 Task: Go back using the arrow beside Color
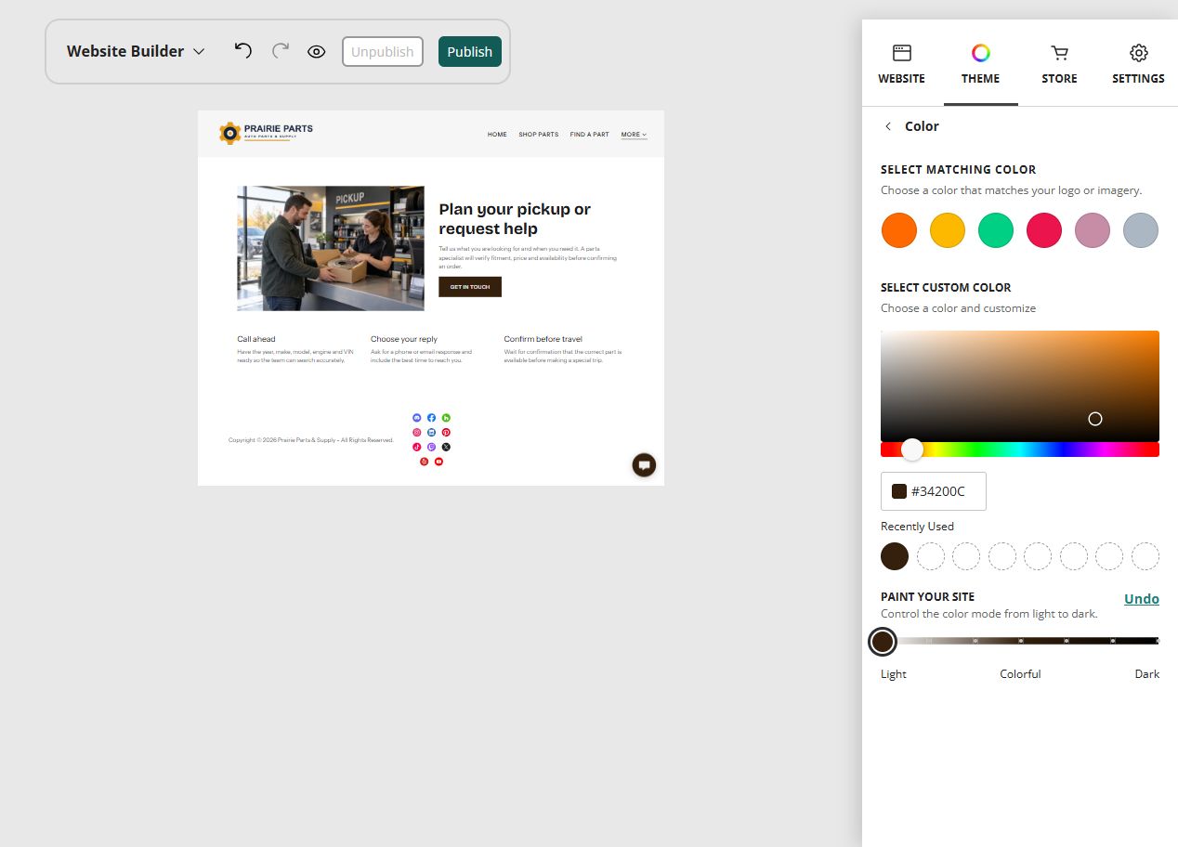pos(888,126)
